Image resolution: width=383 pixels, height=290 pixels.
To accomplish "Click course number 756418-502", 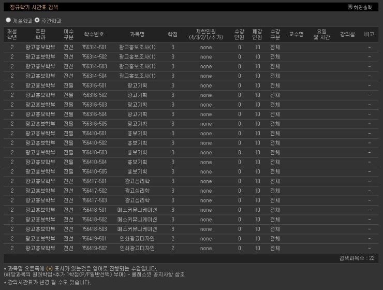I will [94, 220].
